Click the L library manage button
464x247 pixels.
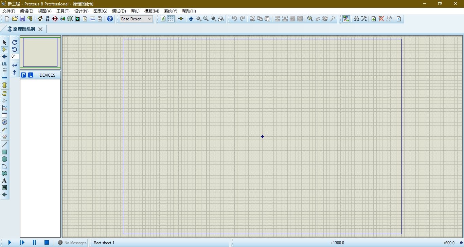[31, 75]
